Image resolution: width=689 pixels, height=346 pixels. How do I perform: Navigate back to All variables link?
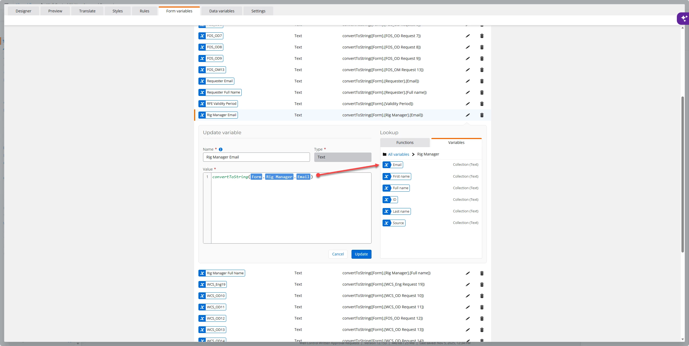pyautogui.click(x=398, y=154)
